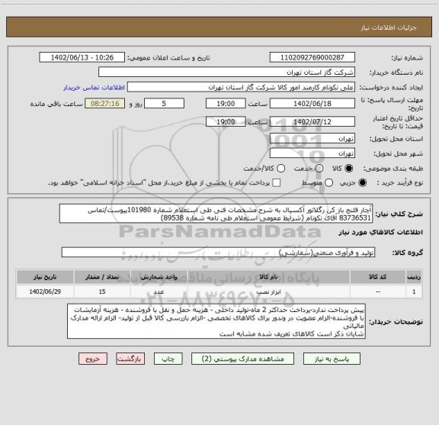Click the تعداد / مقدار column header
This screenshot has width=439, height=425.
click(x=102, y=277)
